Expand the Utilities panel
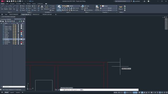Image resolution: width=168 pixels, height=94 pixels. (122, 12)
